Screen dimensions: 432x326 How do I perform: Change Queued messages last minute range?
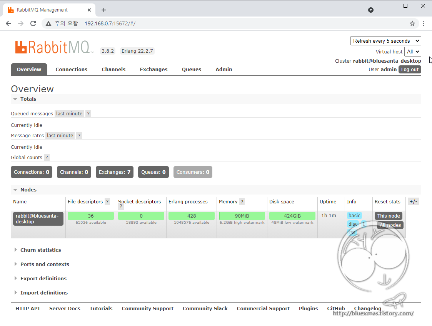point(69,114)
